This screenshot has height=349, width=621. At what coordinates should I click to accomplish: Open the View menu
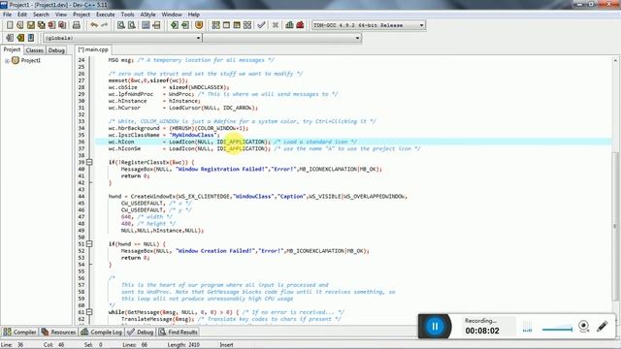(60, 15)
